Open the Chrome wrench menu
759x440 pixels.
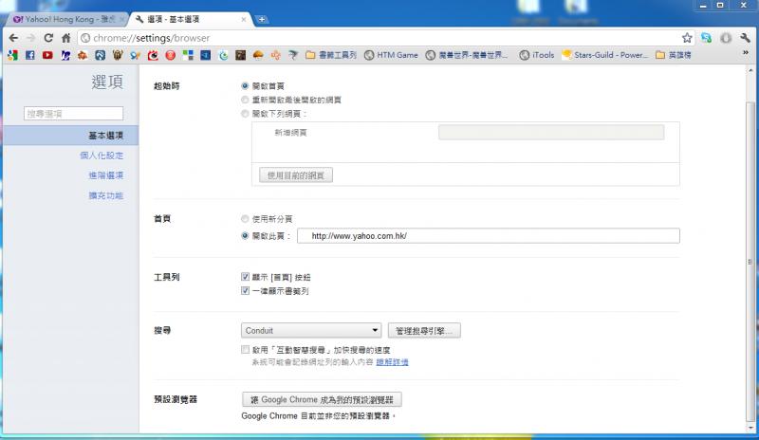click(745, 38)
